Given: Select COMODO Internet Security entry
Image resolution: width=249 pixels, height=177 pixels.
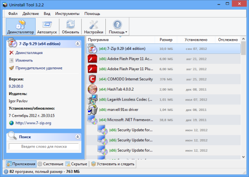Looking at the screenshot, I should point(164,79).
